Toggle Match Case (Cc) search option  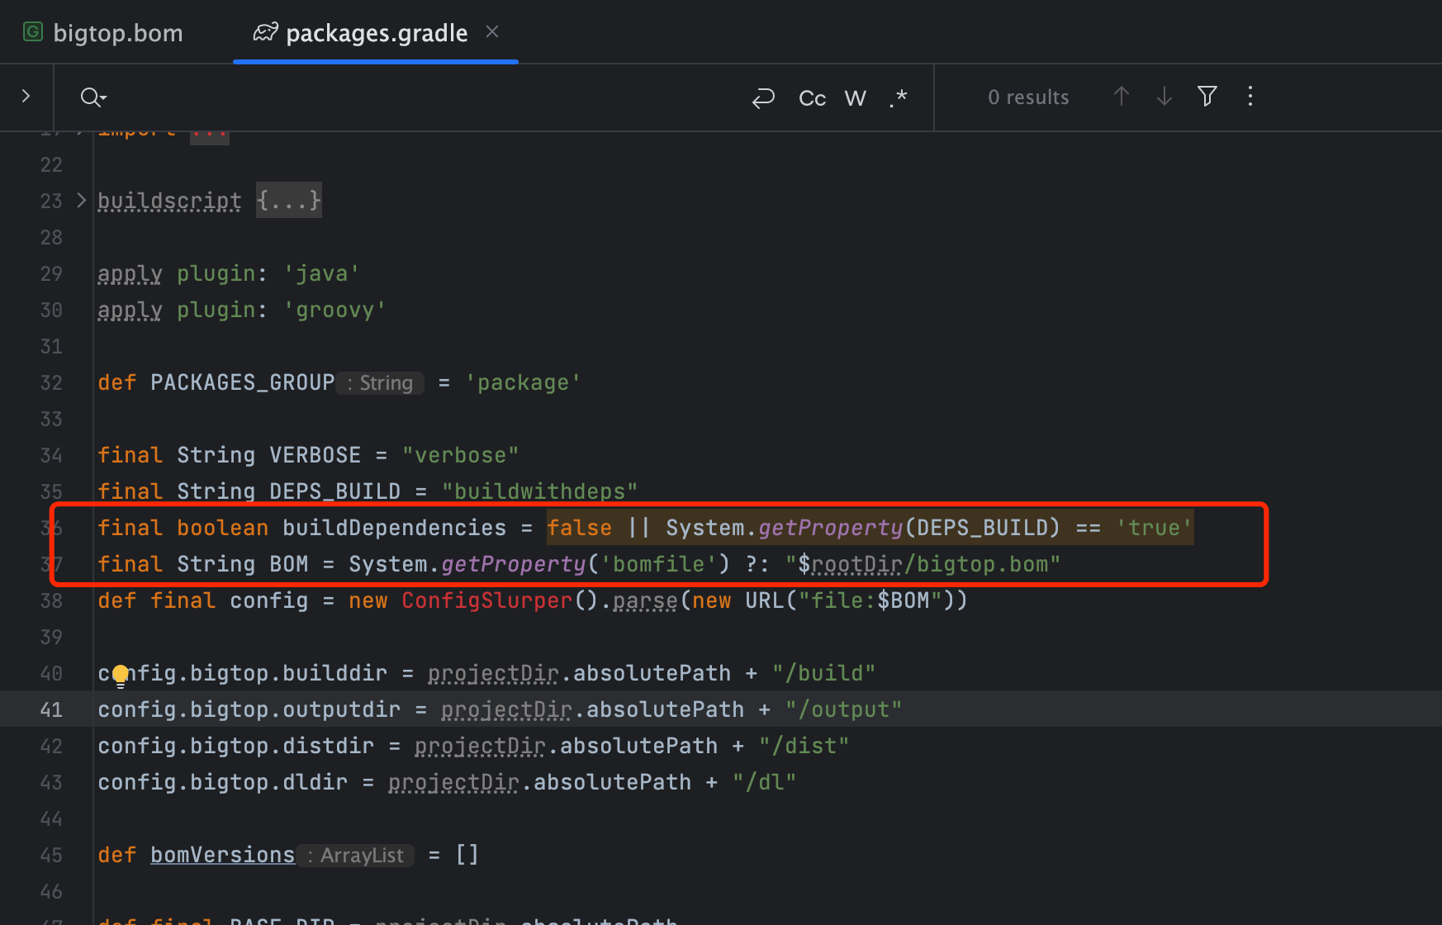click(x=812, y=98)
